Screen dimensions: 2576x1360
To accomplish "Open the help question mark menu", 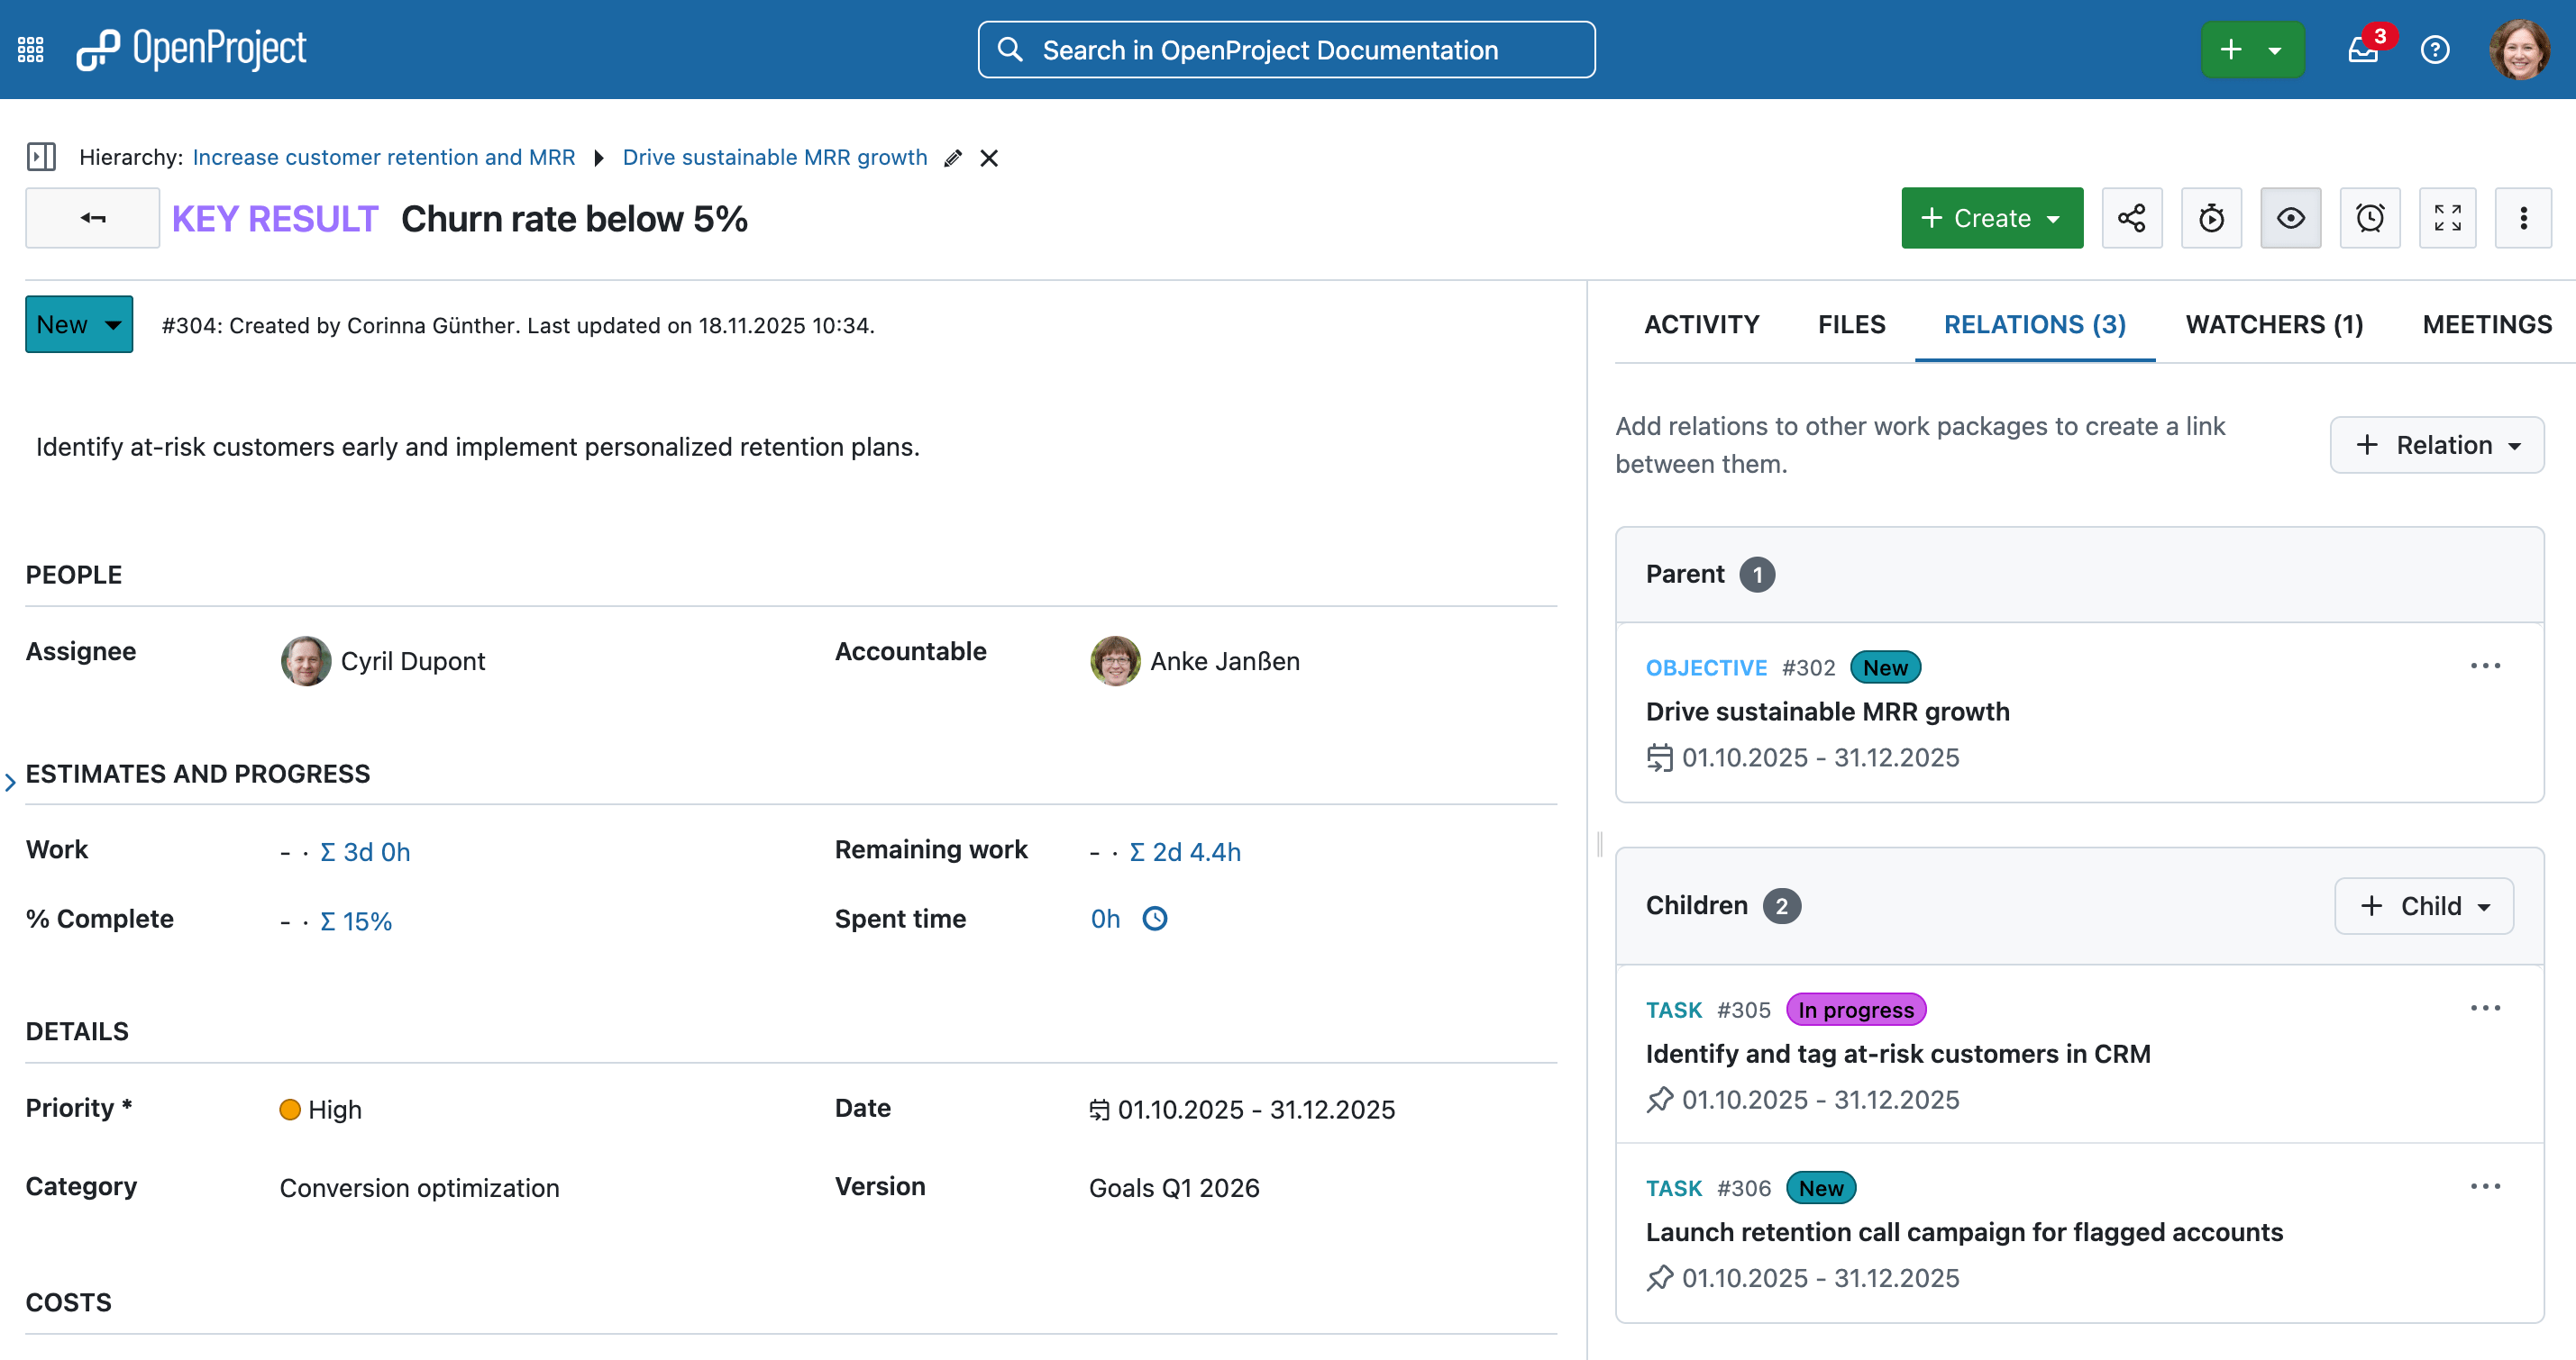I will (2435, 49).
